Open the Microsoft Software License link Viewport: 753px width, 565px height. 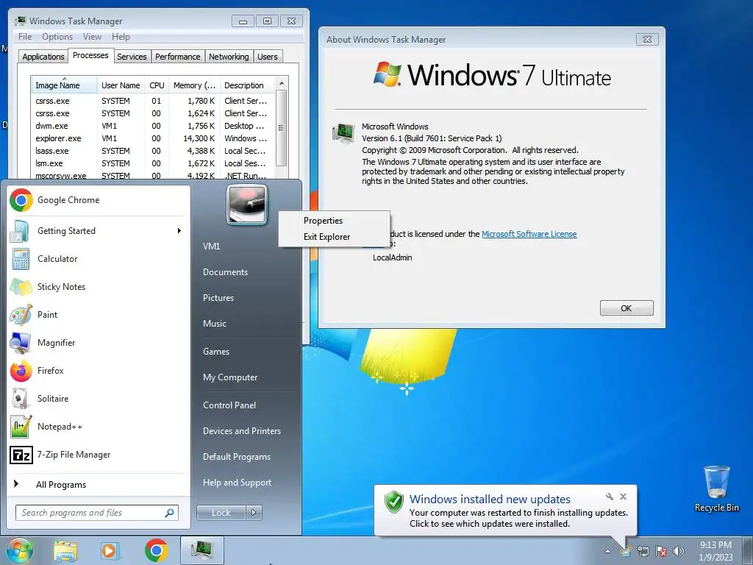coord(529,234)
